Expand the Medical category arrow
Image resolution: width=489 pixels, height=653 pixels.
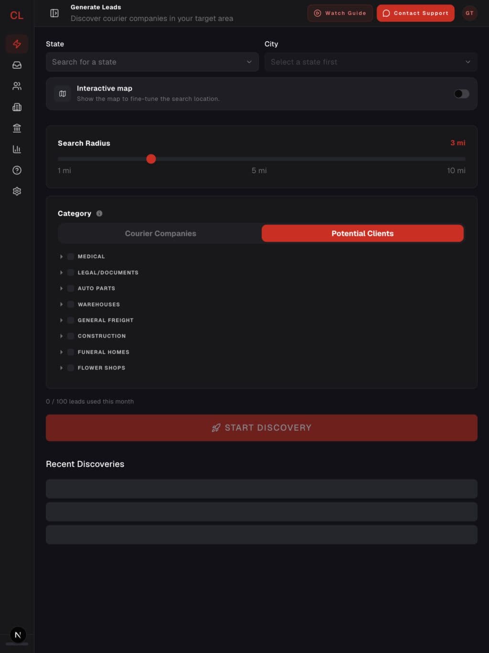(61, 257)
